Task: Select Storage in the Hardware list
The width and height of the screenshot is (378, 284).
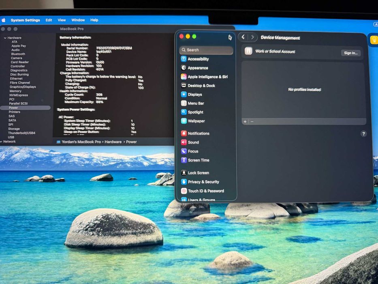Action: (14, 129)
